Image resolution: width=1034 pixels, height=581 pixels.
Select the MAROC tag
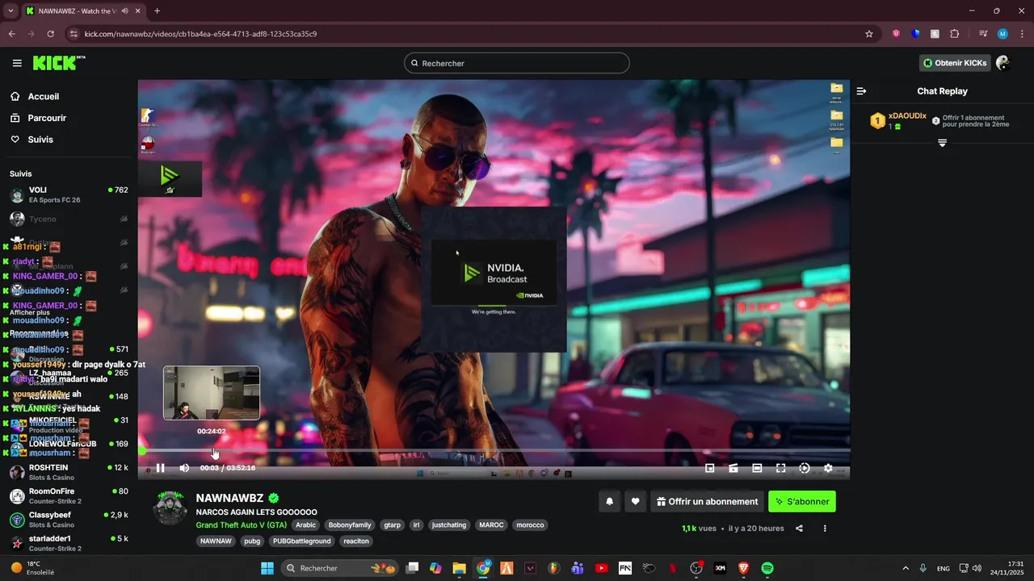click(491, 525)
